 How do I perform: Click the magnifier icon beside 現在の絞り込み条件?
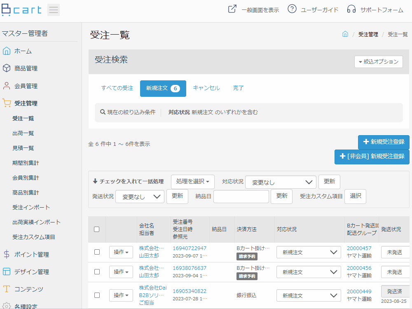pyautogui.click(x=103, y=112)
